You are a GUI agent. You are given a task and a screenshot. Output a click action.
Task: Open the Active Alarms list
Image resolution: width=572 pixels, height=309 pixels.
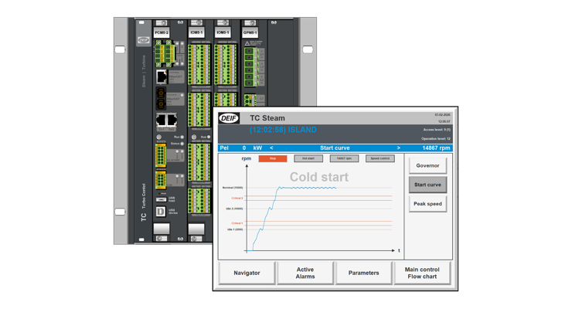[305, 273]
